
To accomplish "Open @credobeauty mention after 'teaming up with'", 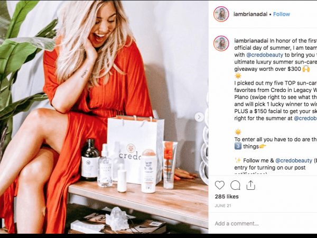I will pyautogui.click(x=265, y=55).
